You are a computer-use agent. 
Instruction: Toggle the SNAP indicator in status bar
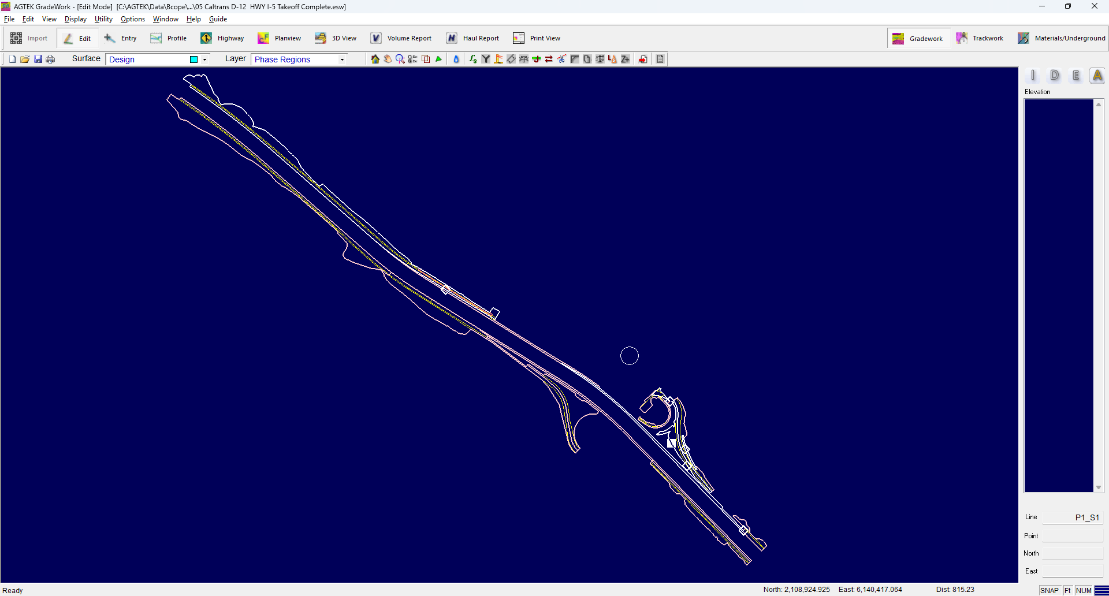tap(1049, 590)
